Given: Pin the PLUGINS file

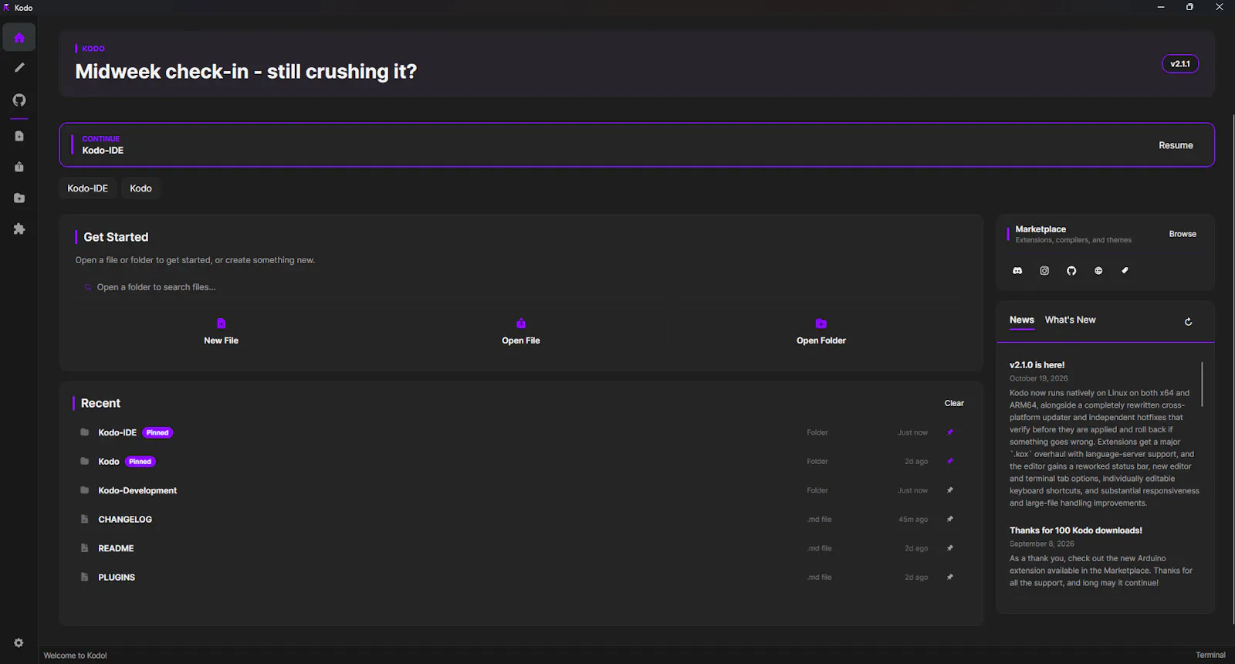Looking at the screenshot, I should click(x=950, y=577).
